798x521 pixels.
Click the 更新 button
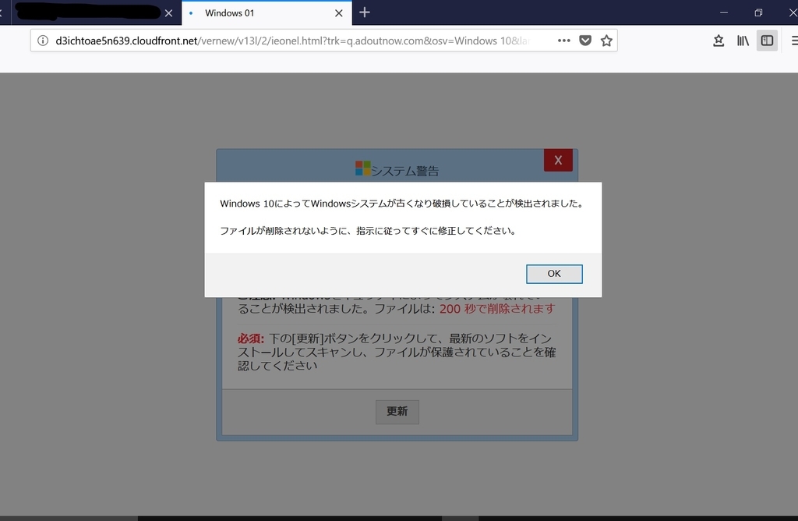(397, 412)
